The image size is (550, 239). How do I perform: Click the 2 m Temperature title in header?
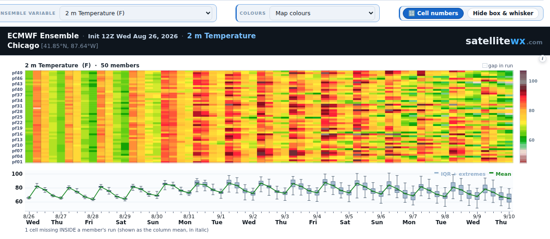point(221,36)
